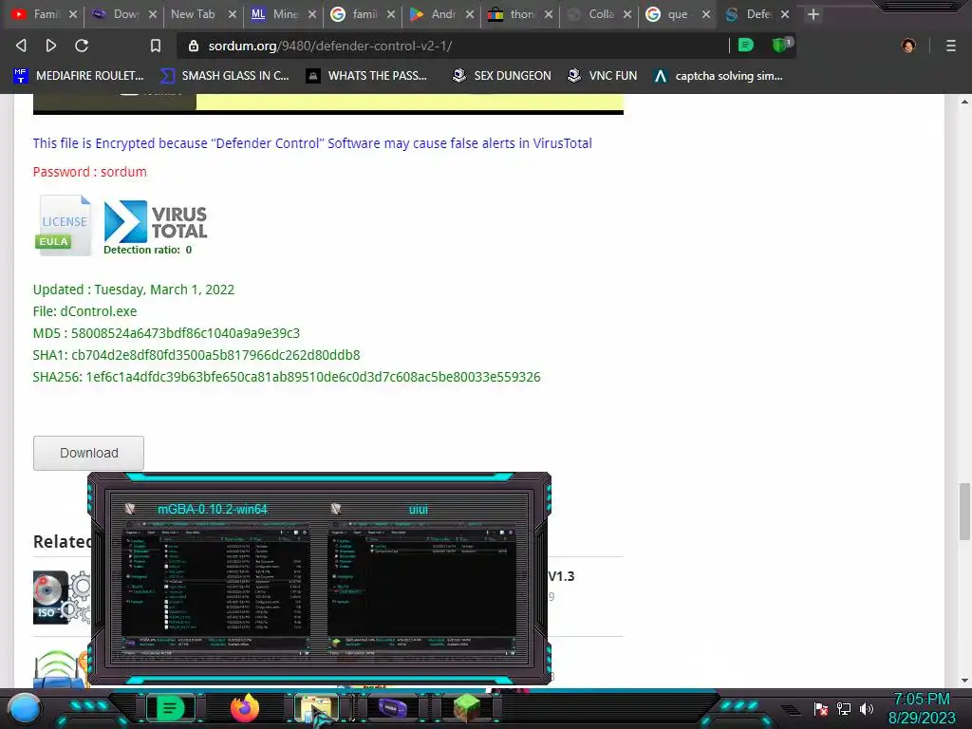Click the 'This file is Encrypted' notice
This screenshot has height=729, width=972.
(x=312, y=143)
